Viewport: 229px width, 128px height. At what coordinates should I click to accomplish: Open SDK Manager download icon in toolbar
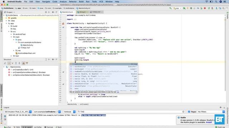[216, 8]
